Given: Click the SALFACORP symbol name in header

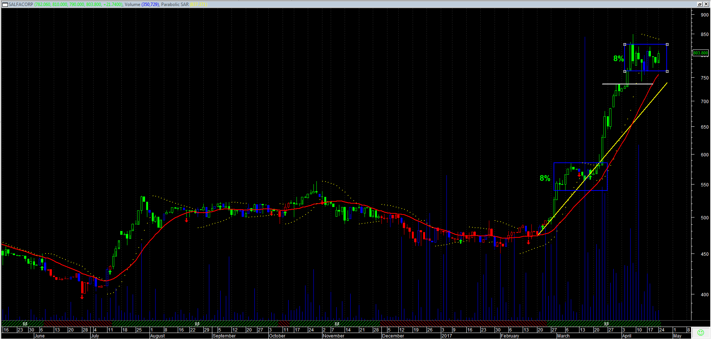Looking at the screenshot, I should (21, 4).
